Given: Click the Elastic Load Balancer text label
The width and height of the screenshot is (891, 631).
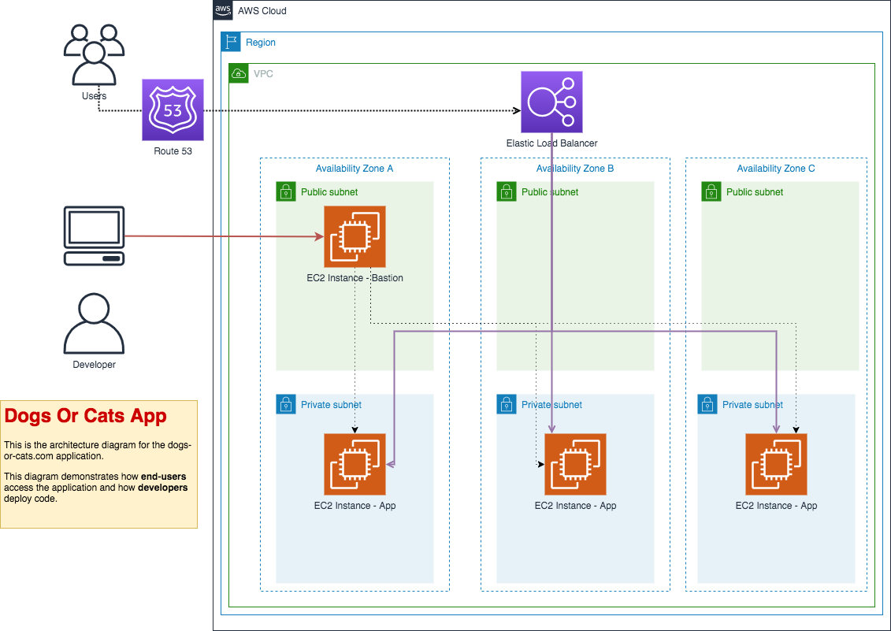Looking at the screenshot, I should (551, 143).
